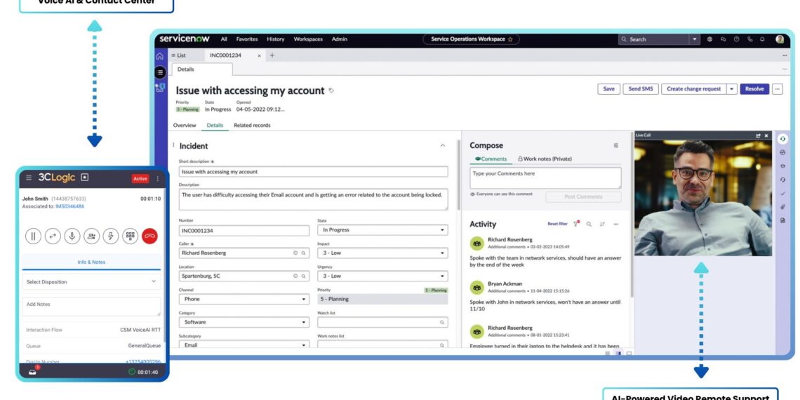Open the call dial pad
This screenshot has height=400, width=800.
[x=130, y=236]
